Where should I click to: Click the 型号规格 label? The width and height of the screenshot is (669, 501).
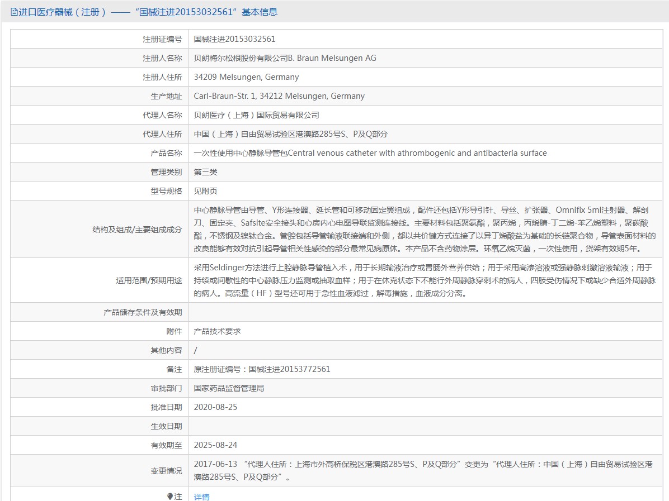(x=166, y=191)
